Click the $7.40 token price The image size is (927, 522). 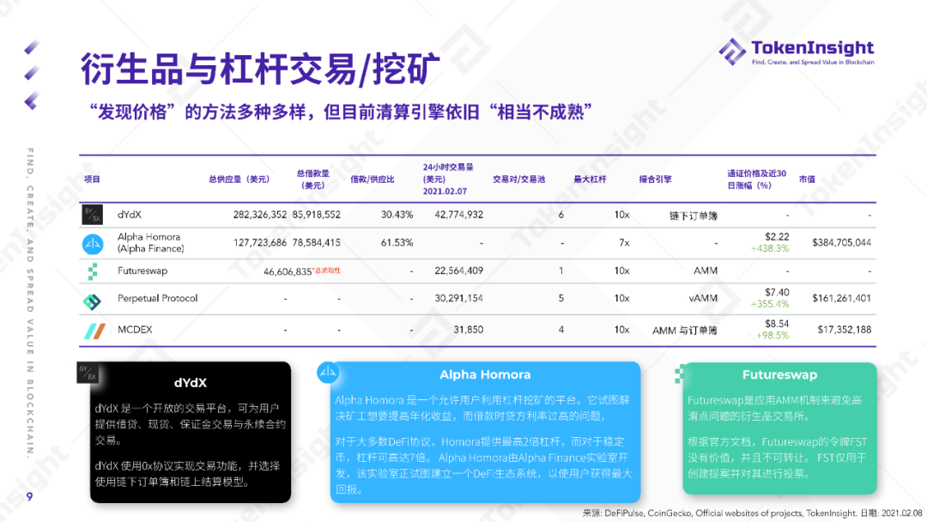pos(777,292)
